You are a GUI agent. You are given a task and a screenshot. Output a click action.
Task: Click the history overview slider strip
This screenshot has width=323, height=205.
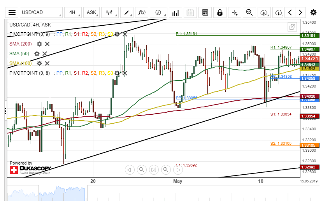[x=156, y=194]
